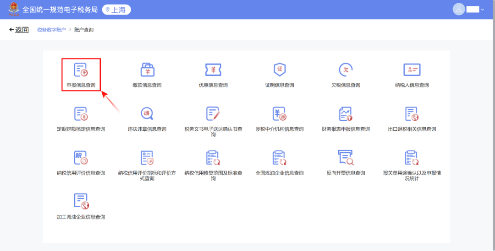
Task: Open 申报信息查询 icon
Action: 81,69
